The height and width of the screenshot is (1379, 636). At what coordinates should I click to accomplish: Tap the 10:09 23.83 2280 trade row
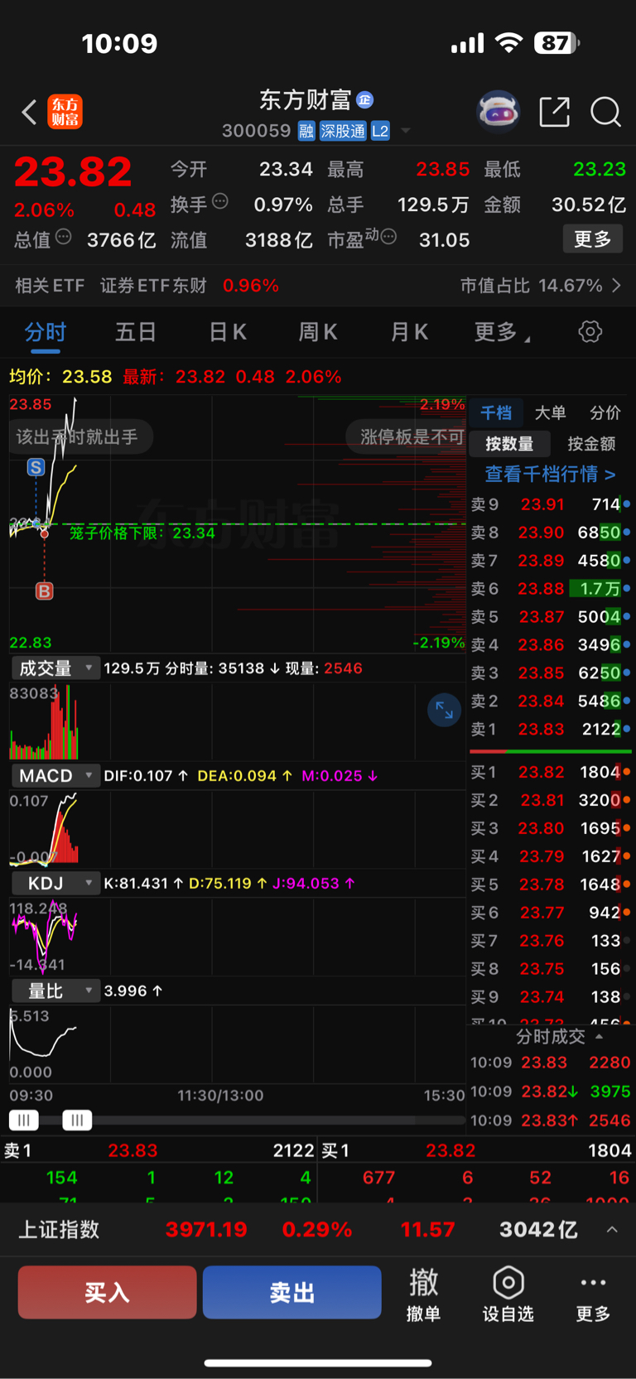tap(551, 1063)
